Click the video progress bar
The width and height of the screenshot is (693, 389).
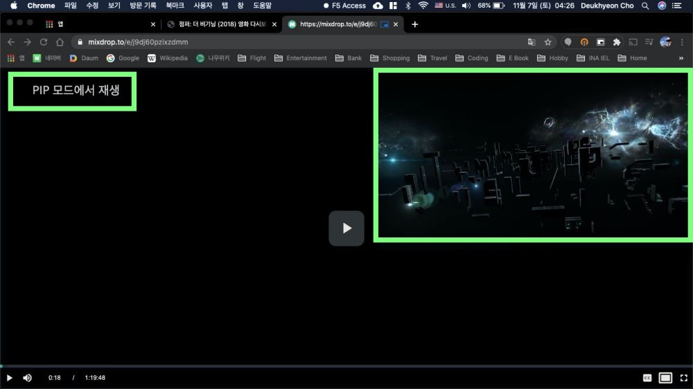[346, 365]
